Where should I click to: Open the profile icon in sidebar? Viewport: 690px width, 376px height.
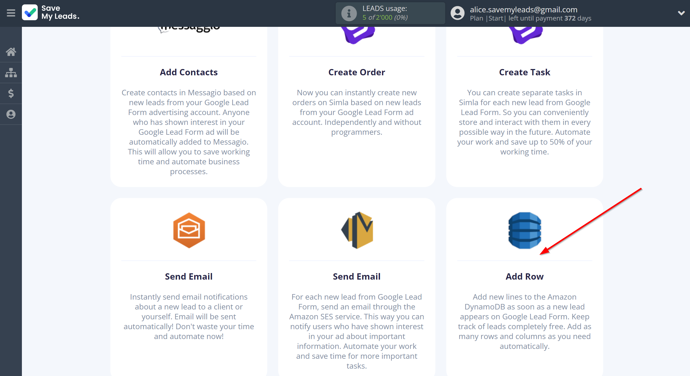click(11, 114)
